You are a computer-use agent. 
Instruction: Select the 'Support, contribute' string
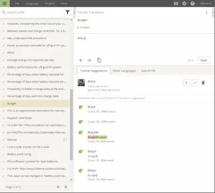click(x=35, y=118)
